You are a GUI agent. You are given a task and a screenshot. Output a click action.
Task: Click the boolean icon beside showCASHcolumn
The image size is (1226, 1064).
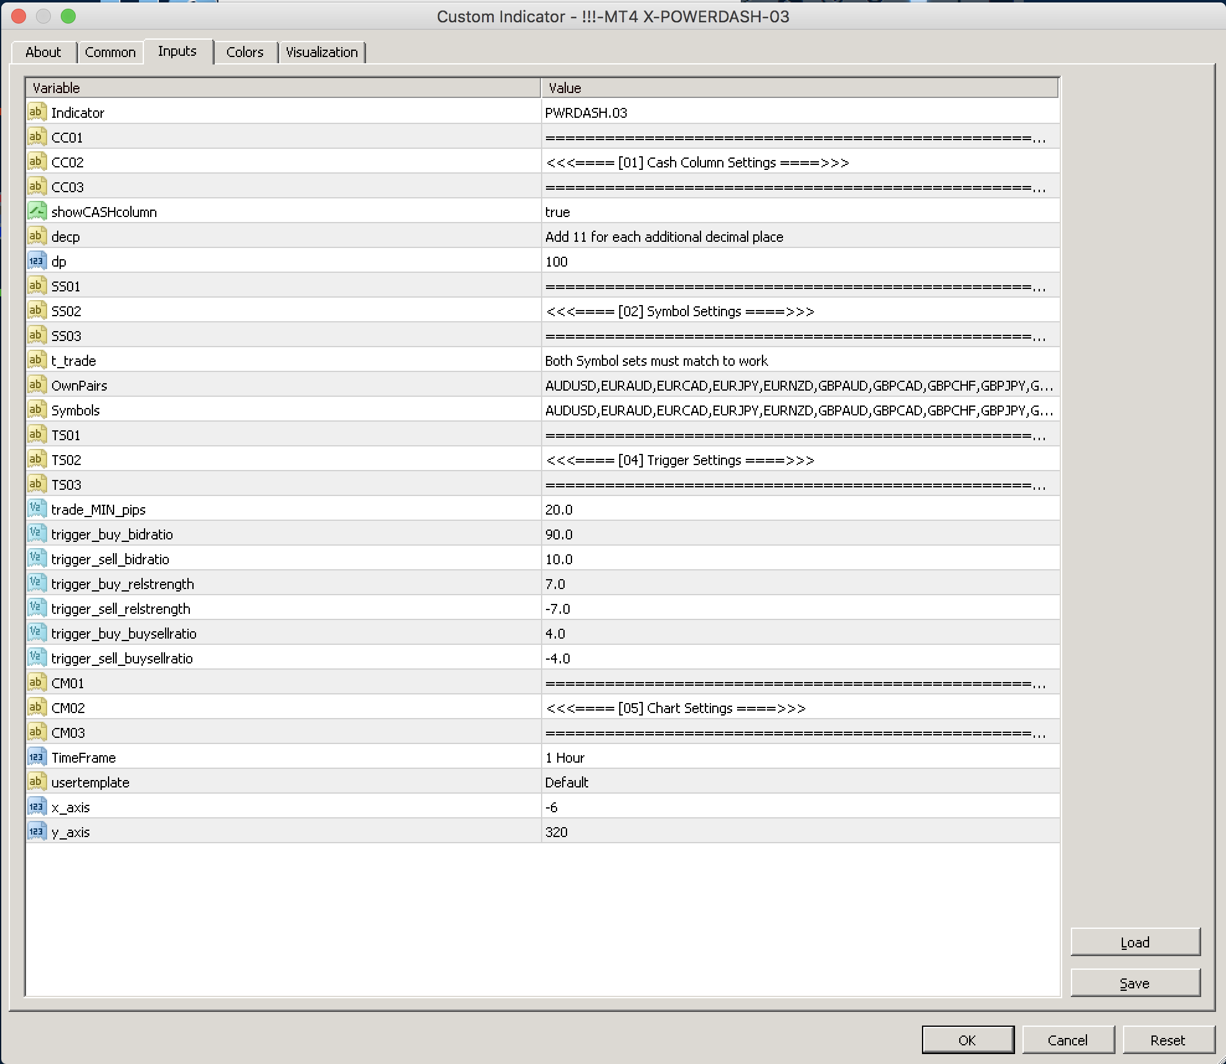tap(37, 211)
